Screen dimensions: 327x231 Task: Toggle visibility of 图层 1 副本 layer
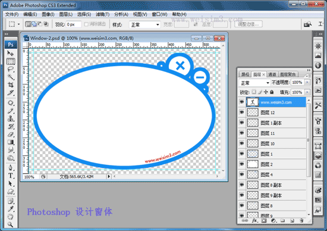point(242,123)
